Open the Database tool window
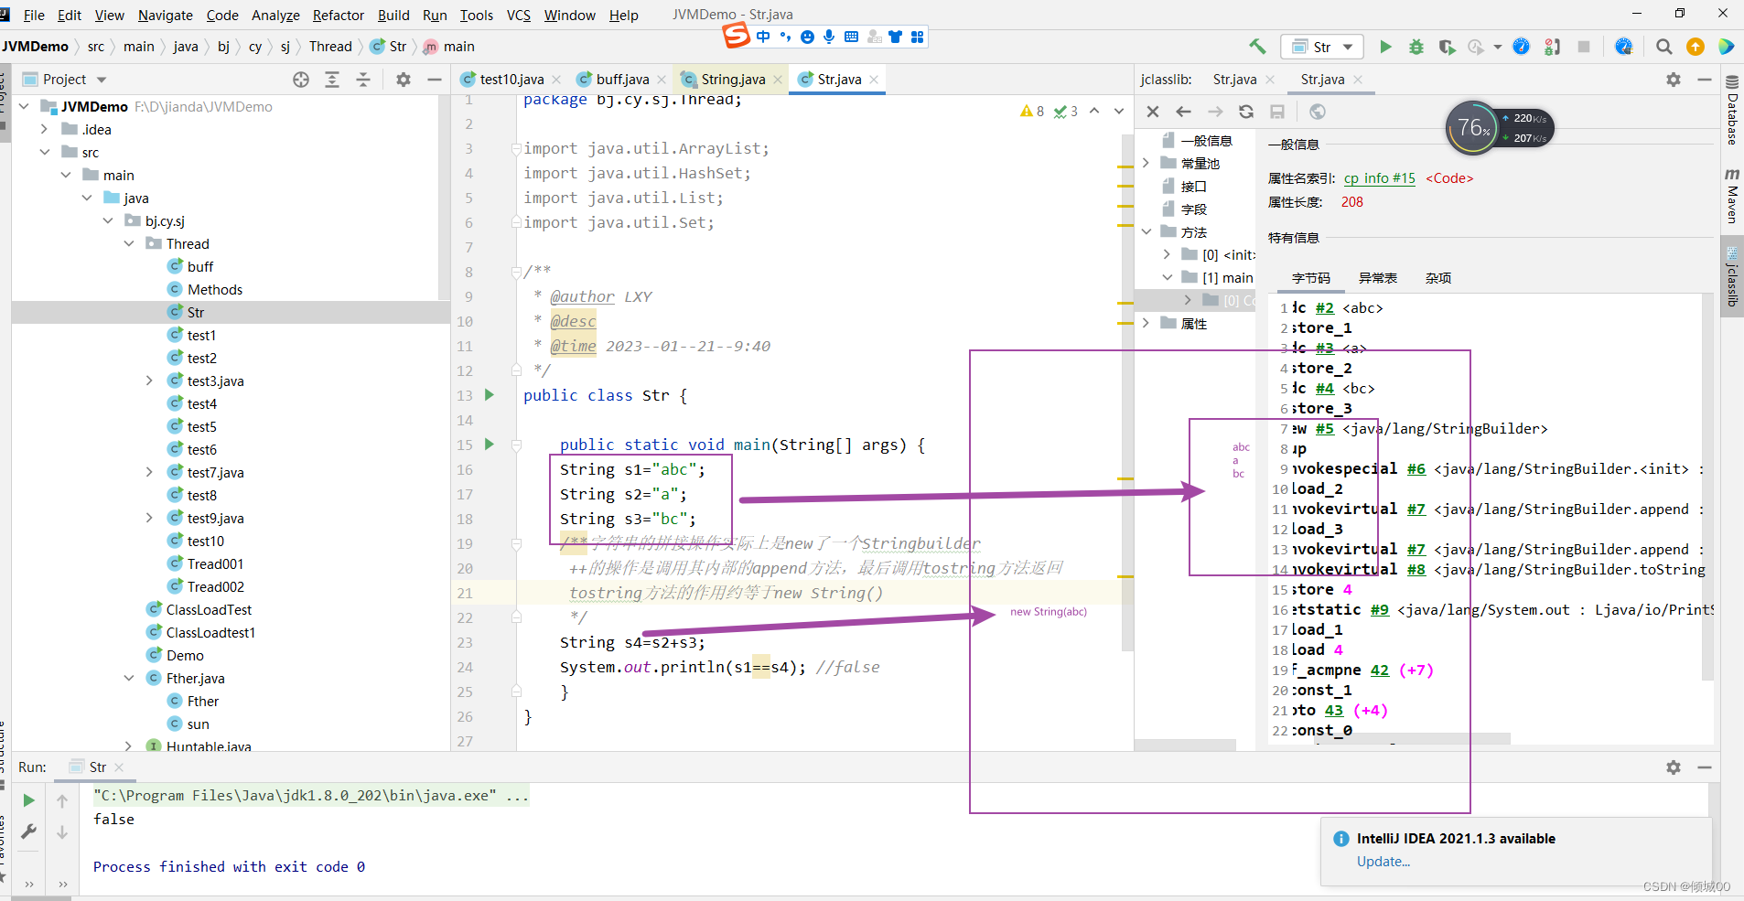Screen dimensions: 1744x901 [x=1732, y=110]
